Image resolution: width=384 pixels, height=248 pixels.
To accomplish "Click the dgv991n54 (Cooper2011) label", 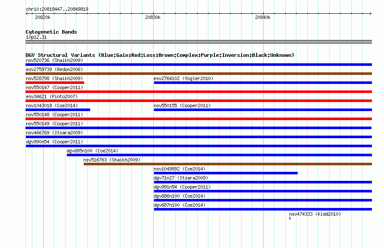I will point(182,187).
